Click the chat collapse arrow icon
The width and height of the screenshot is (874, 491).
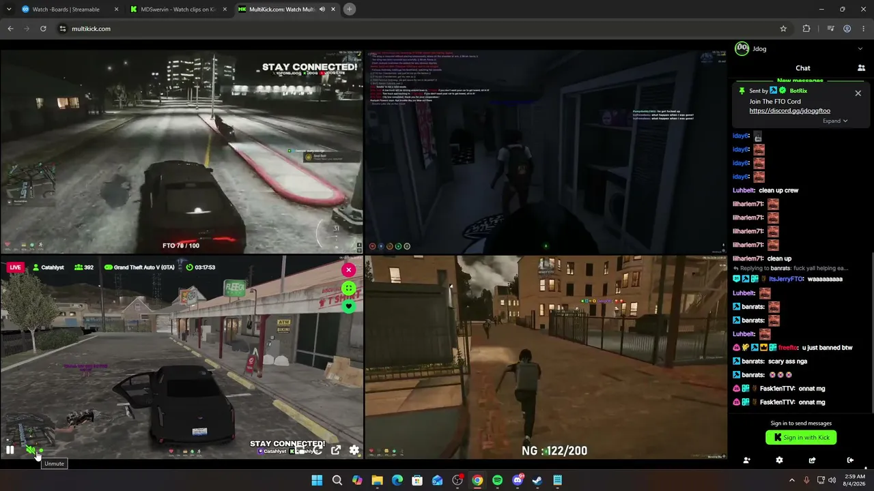850,460
